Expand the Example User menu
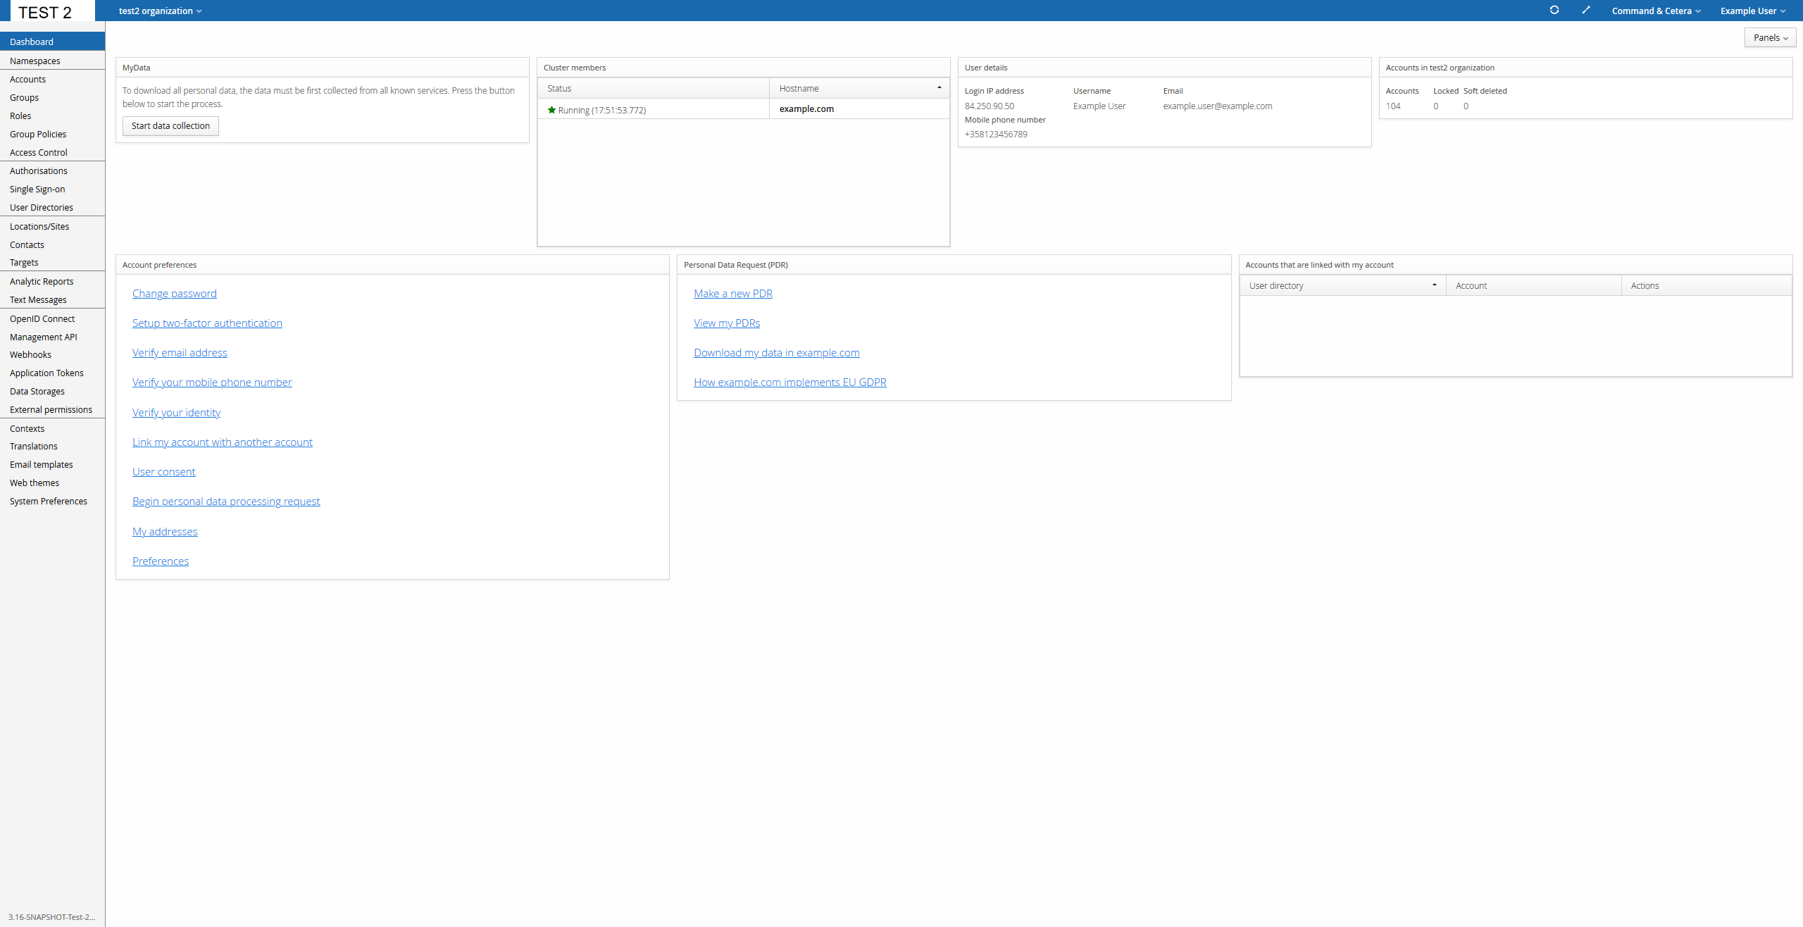This screenshot has height=927, width=1803. click(1752, 11)
